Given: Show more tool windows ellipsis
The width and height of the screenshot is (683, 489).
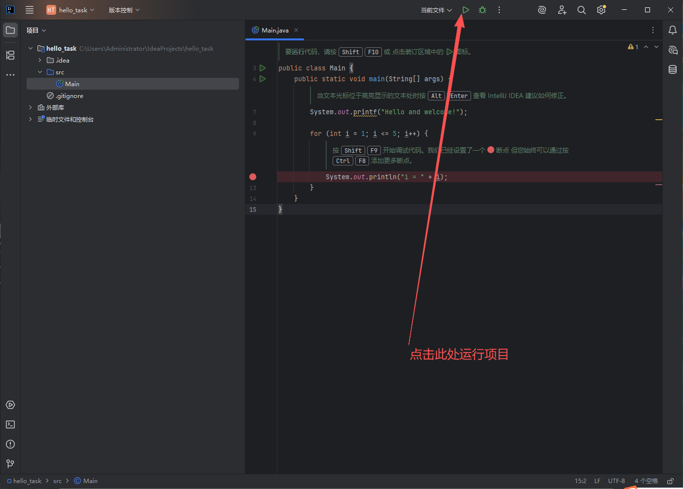Looking at the screenshot, I should coord(10,75).
